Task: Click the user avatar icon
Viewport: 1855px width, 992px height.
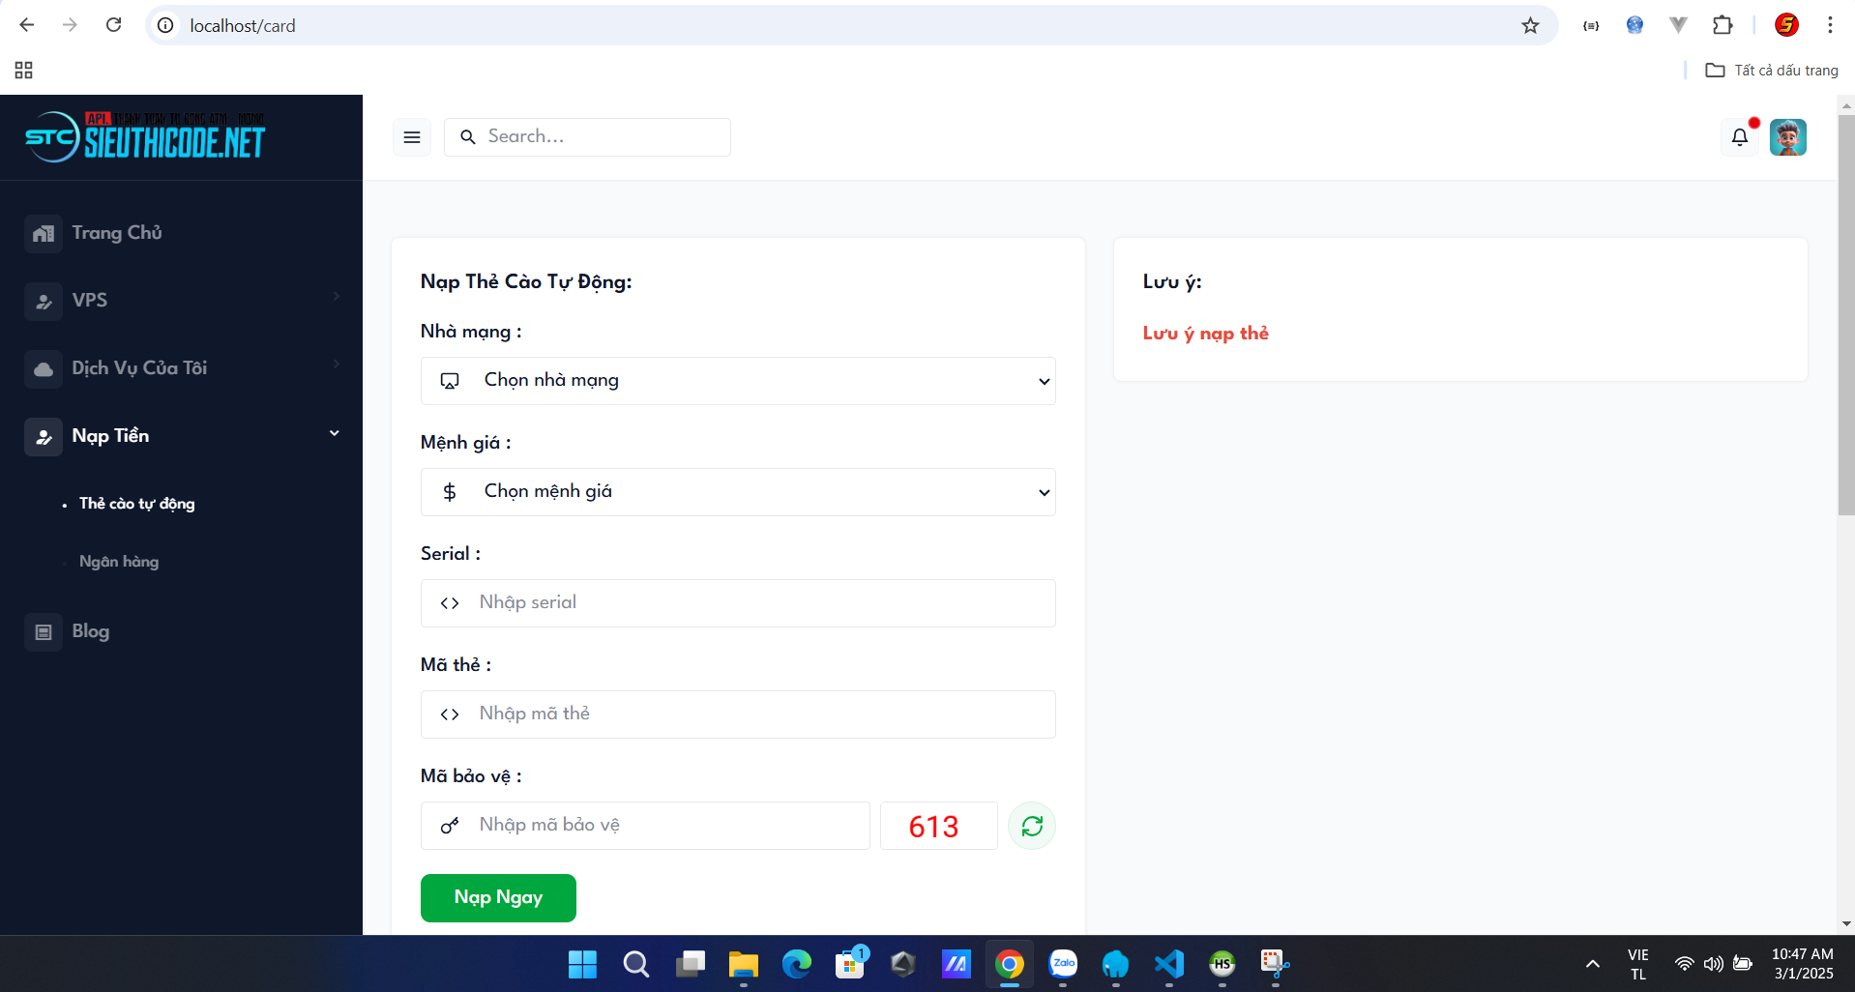Action: coord(1787,137)
